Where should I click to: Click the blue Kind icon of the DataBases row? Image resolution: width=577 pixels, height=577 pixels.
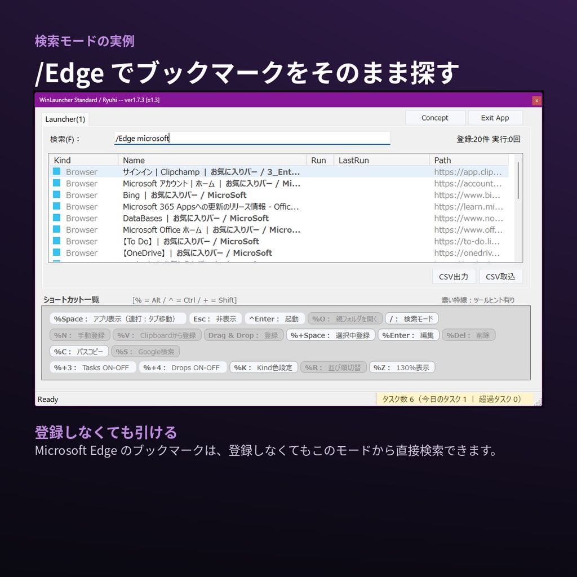[x=57, y=218]
